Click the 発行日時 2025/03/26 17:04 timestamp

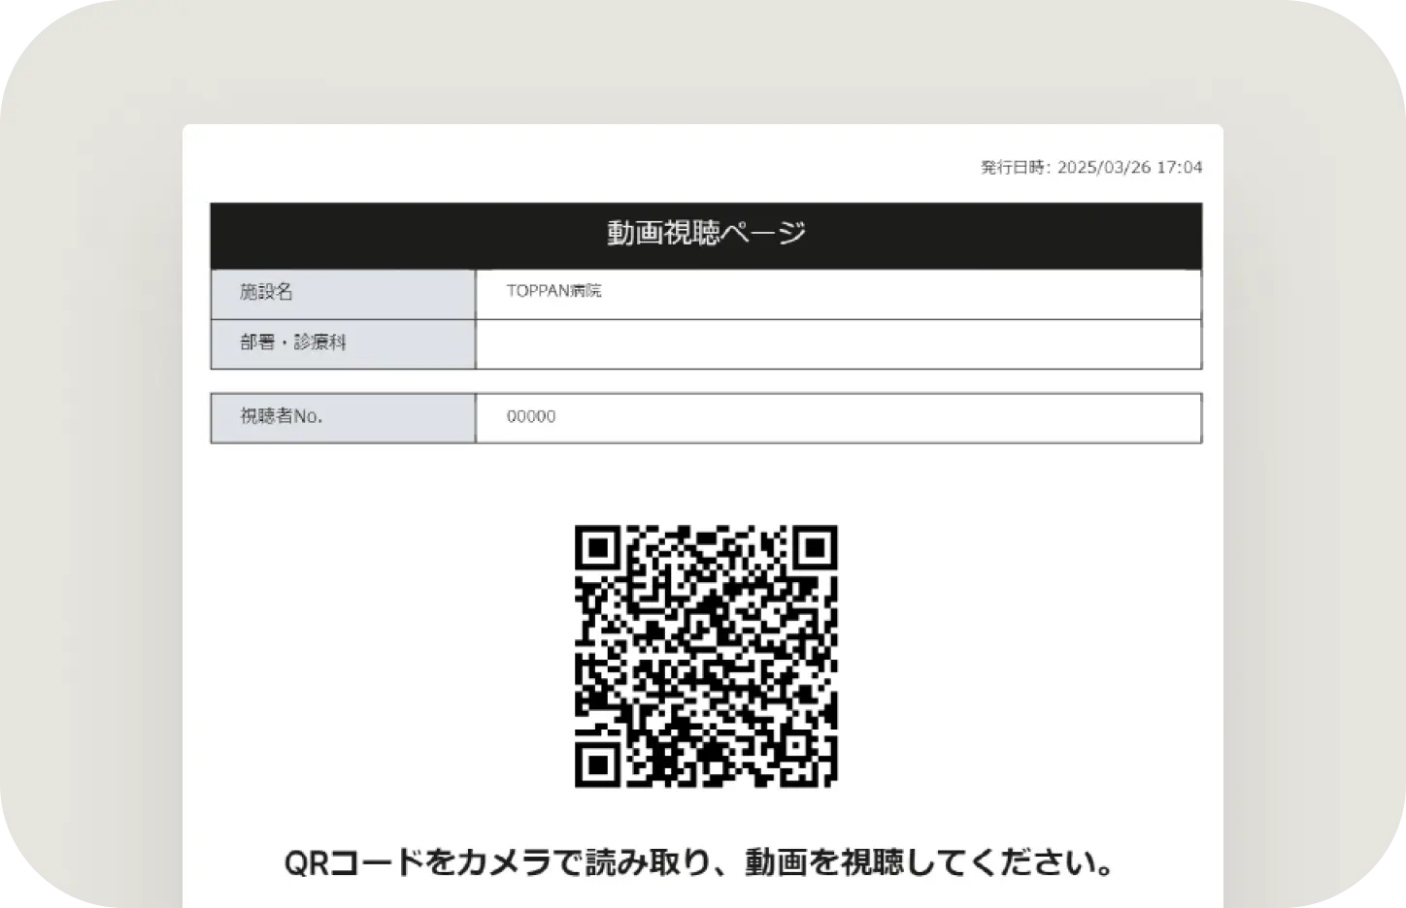click(x=1091, y=167)
